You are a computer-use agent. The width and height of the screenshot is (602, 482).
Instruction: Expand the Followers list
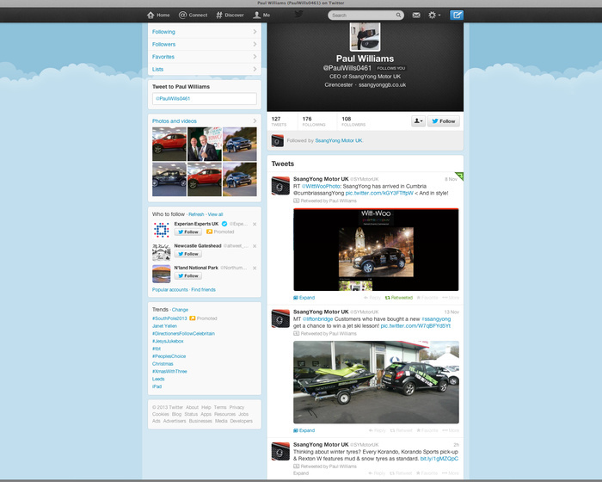(x=205, y=44)
